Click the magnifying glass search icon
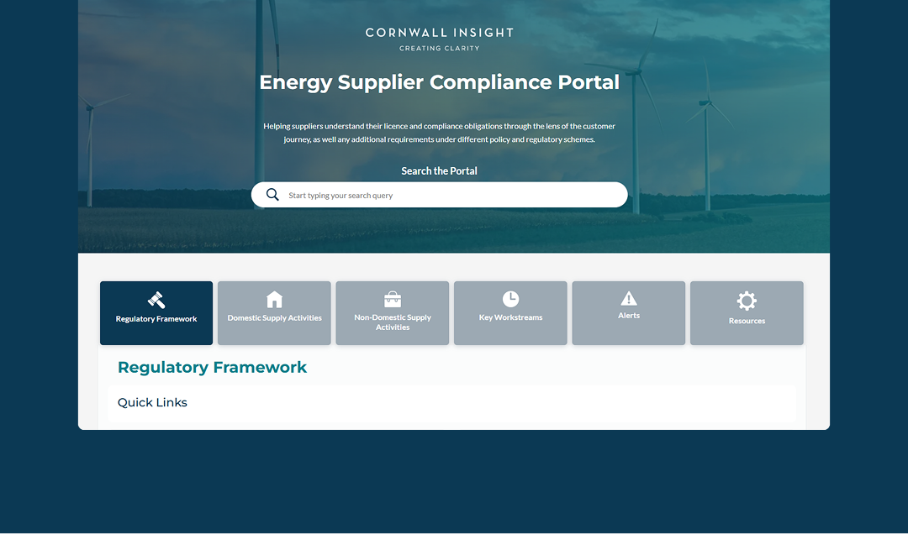Image resolution: width=908 pixels, height=534 pixels. click(272, 195)
